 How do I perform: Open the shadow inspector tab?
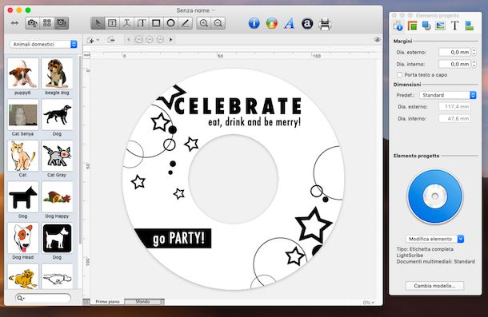click(426, 26)
